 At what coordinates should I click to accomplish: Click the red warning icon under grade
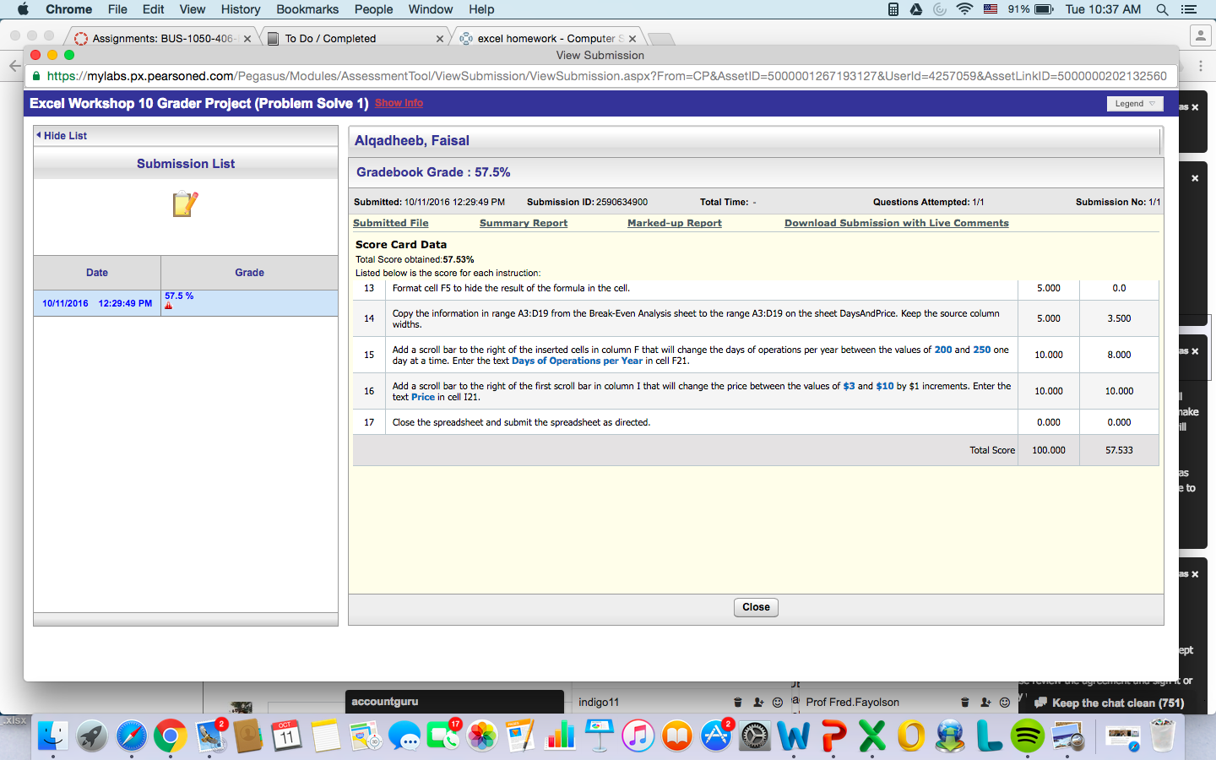pyautogui.click(x=169, y=306)
